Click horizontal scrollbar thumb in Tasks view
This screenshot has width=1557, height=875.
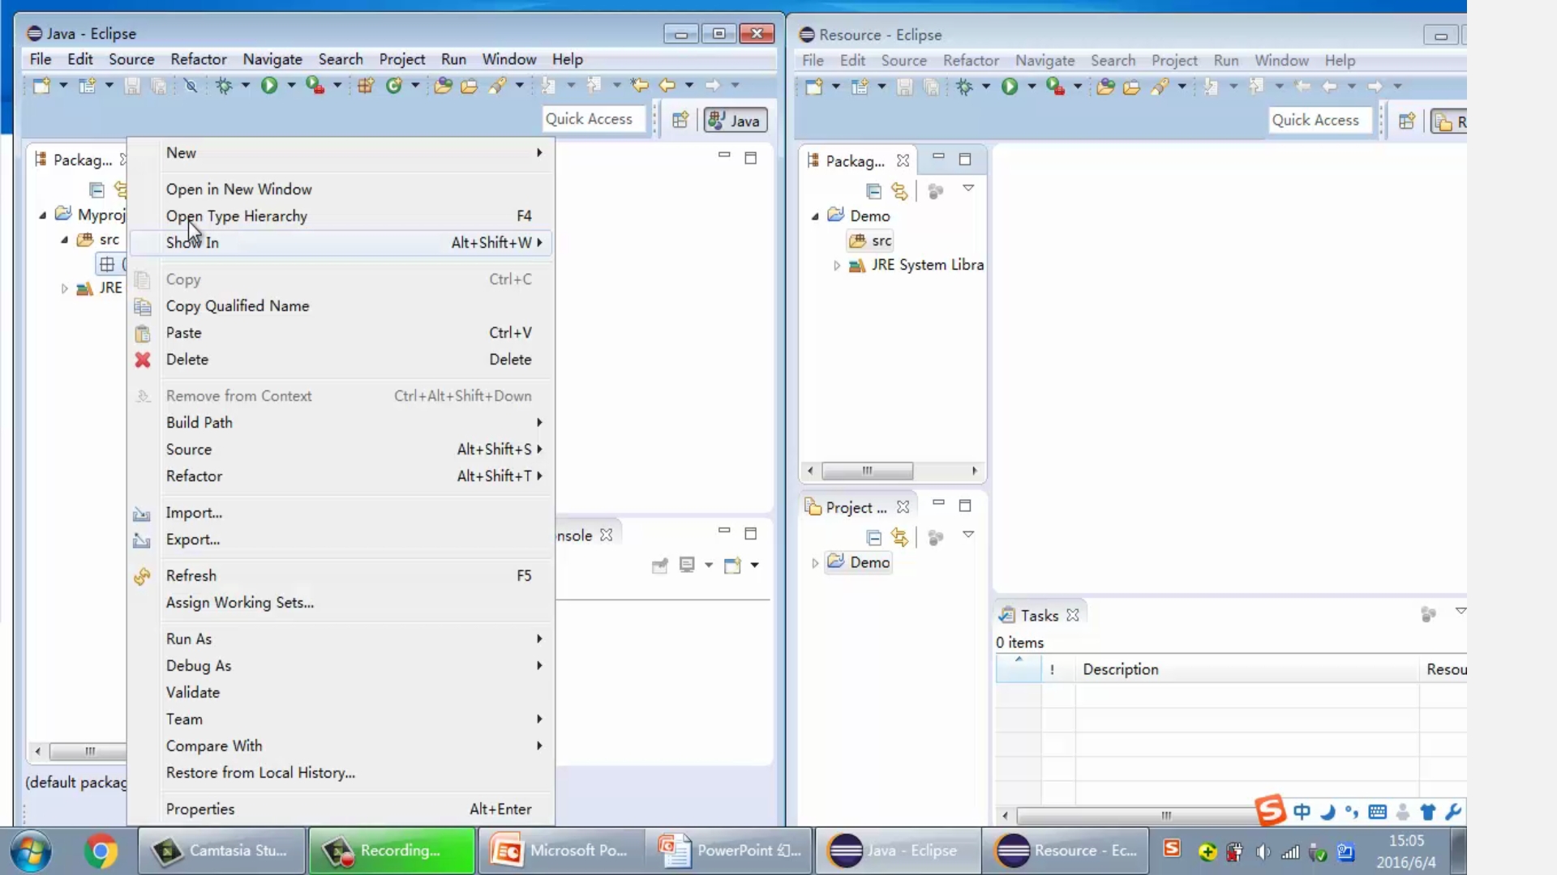coord(1166,816)
